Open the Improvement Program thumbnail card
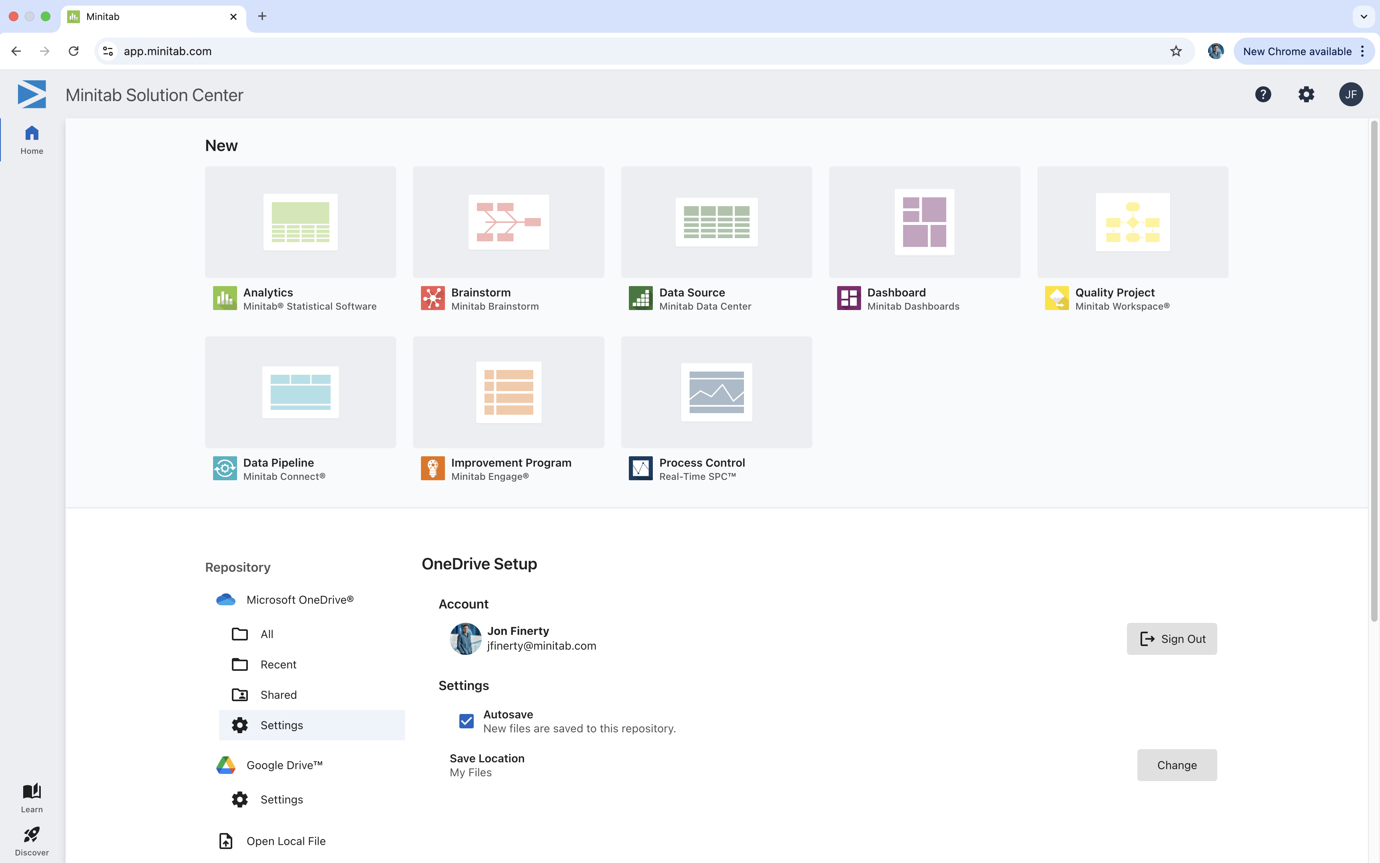The image size is (1380, 863). [x=508, y=392]
